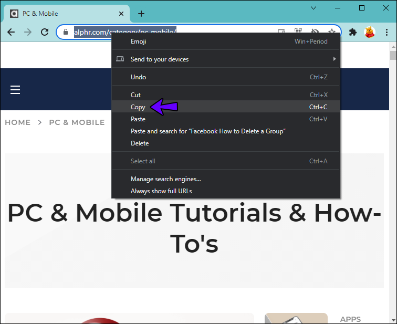Reload the page with refresh icon
Viewport: 397px width, 324px height.
coord(45,32)
